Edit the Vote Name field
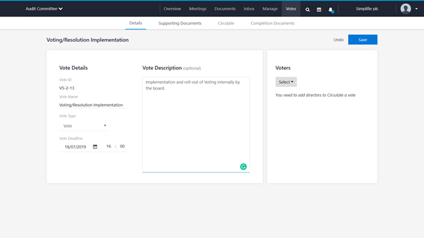424x238 pixels. coord(93,105)
